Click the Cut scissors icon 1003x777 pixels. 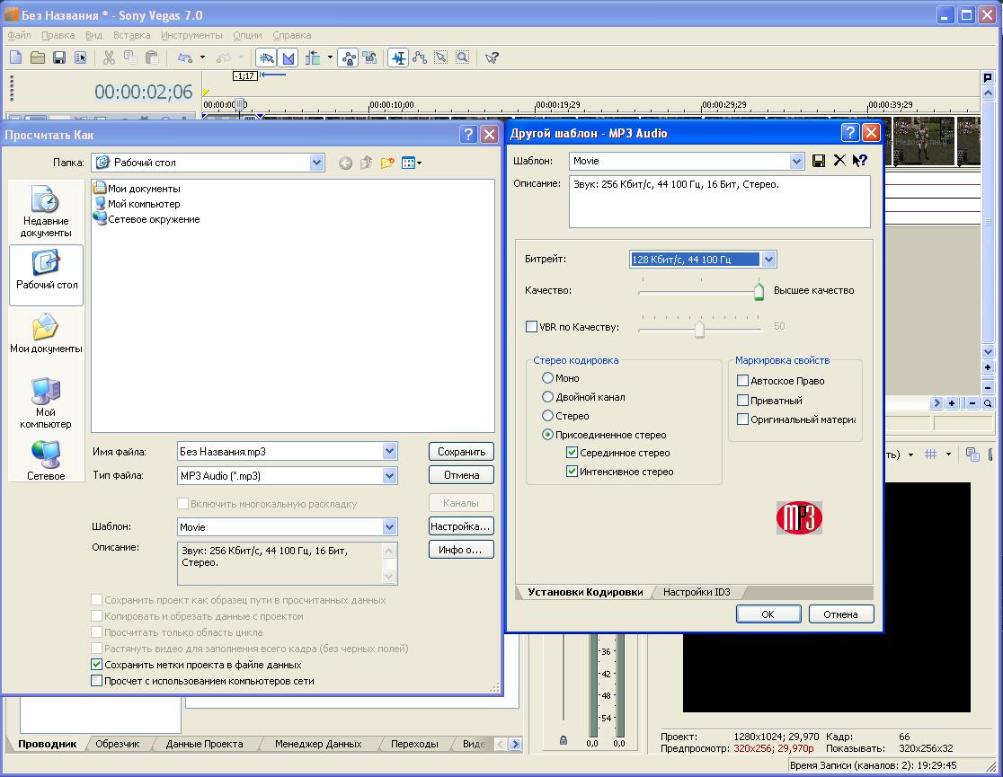[110, 57]
